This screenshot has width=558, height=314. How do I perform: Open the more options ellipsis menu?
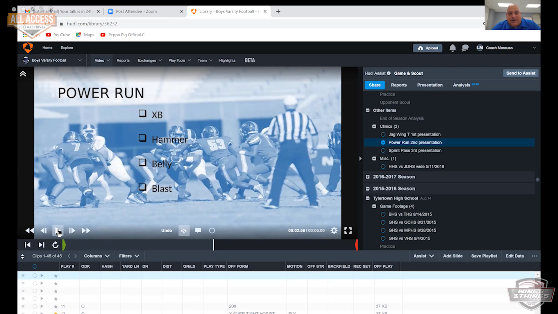click(x=534, y=256)
